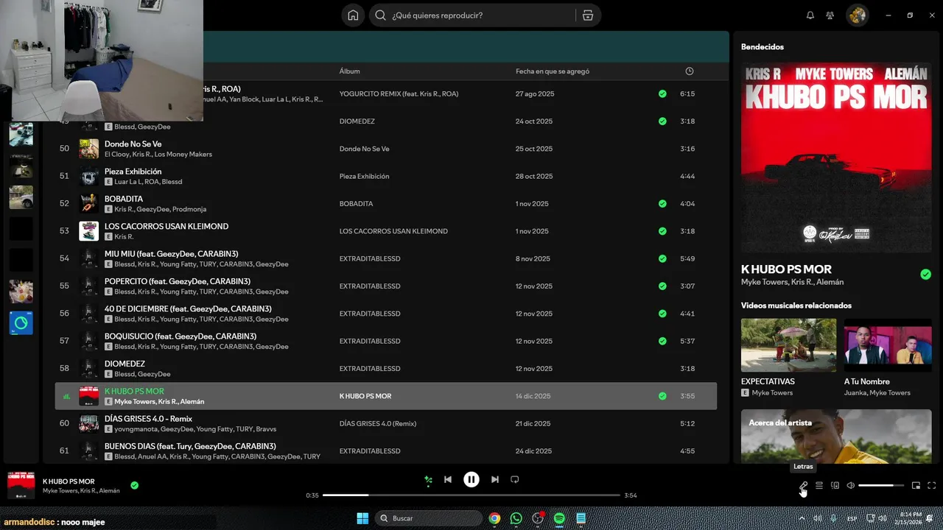The height and width of the screenshot is (530, 943).
Task: Open connect to a device
Action: tap(835, 486)
